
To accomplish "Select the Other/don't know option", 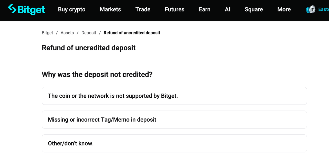I will (174, 143).
